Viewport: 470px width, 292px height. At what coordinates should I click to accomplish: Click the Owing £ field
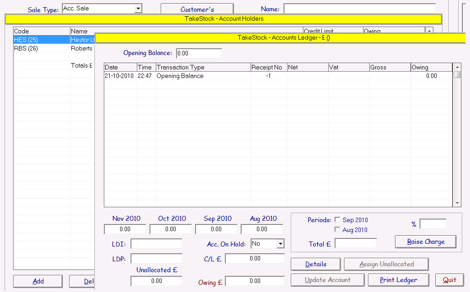tap(255, 281)
